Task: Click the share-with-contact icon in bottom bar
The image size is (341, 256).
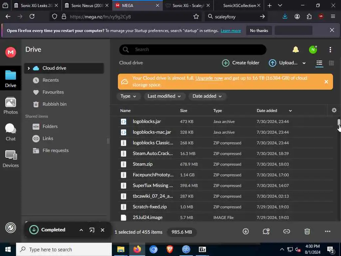Action: 266,231
